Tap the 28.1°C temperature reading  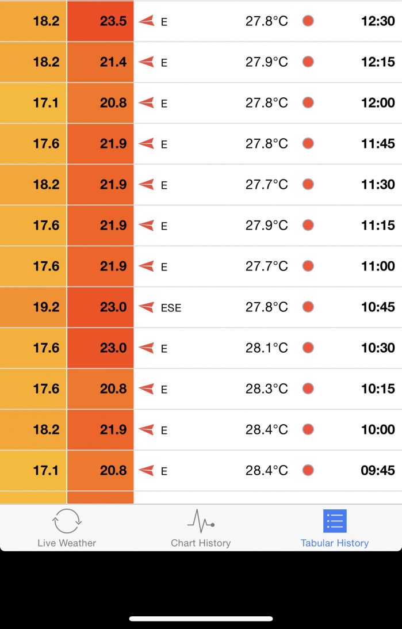[x=266, y=348]
